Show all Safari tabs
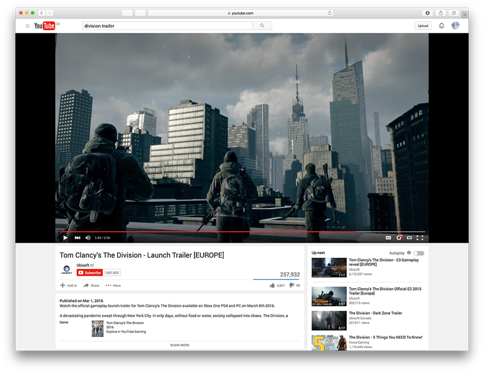Screen dimensions: 484x372 pyautogui.click(x=454, y=13)
